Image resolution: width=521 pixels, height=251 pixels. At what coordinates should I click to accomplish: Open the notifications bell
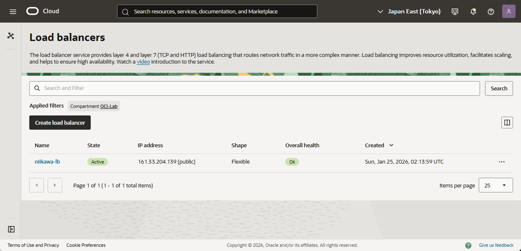[473, 11]
